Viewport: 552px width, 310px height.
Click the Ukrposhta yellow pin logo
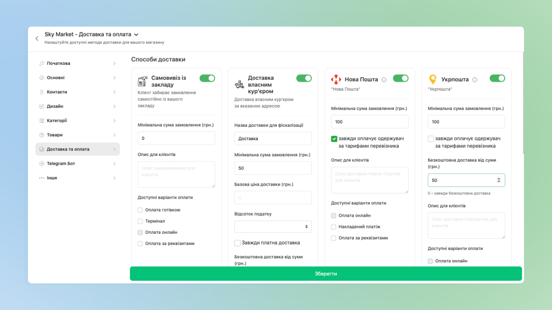tap(433, 79)
